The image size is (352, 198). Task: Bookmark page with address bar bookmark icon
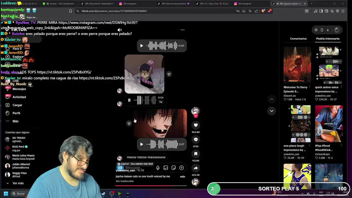click(71, 11)
